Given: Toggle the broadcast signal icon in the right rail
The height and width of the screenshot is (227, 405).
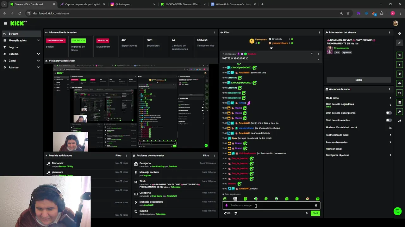Looking at the screenshot, I should (x=400, y=93).
